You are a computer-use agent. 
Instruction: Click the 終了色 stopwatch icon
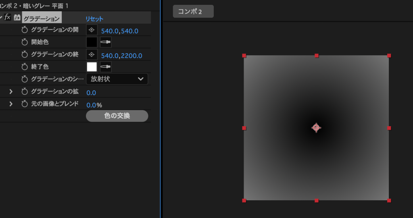pos(25,66)
